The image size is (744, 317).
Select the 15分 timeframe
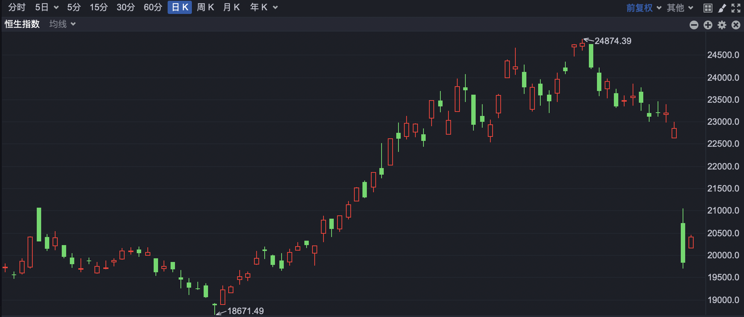coord(99,7)
